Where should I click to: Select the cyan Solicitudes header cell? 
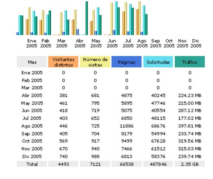click(x=158, y=62)
